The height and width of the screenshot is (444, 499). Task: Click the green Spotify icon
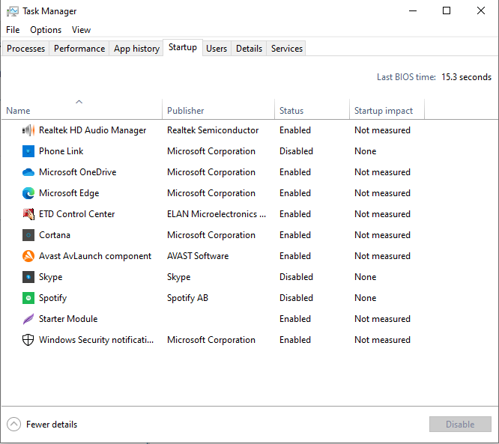pyautogui.click(x=28, y=298)
